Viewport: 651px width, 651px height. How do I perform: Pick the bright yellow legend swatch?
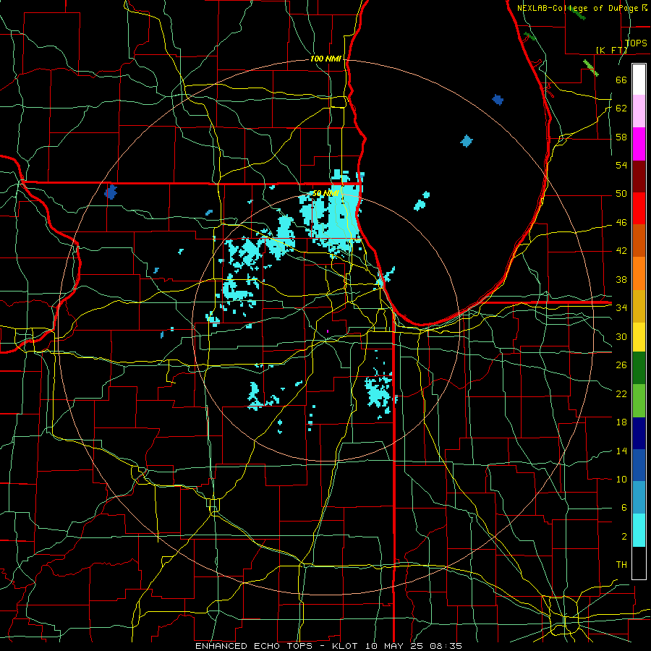pos(639,337)
